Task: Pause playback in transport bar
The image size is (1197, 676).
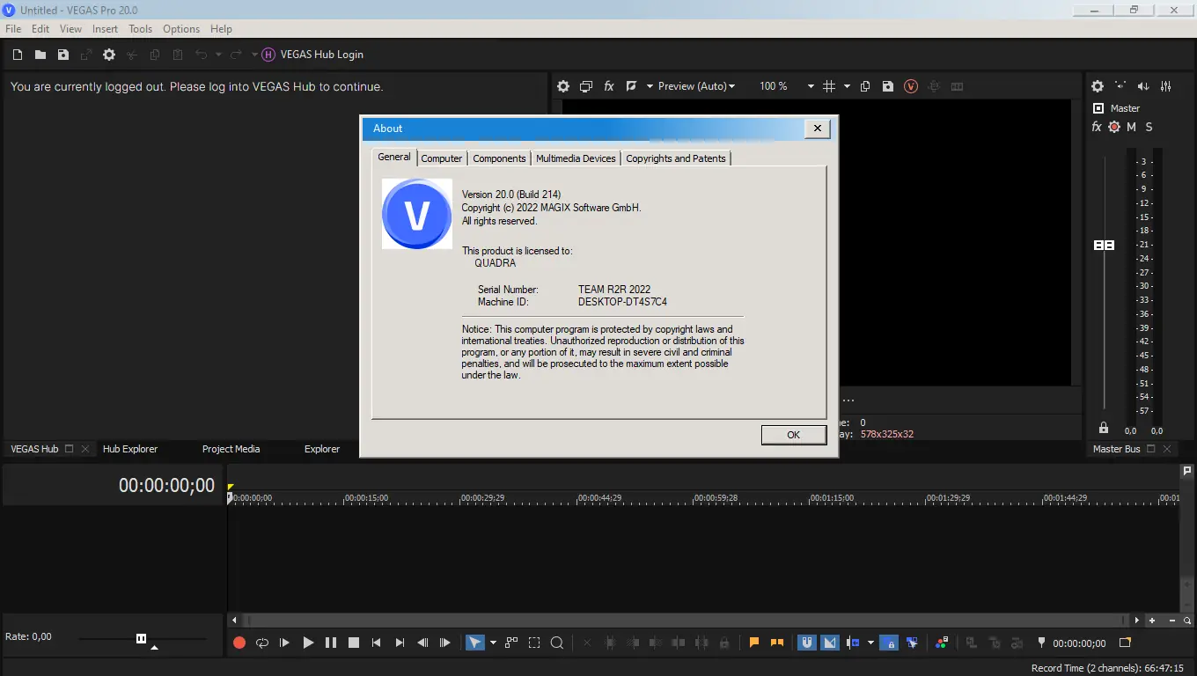Action: coord(331,643)
